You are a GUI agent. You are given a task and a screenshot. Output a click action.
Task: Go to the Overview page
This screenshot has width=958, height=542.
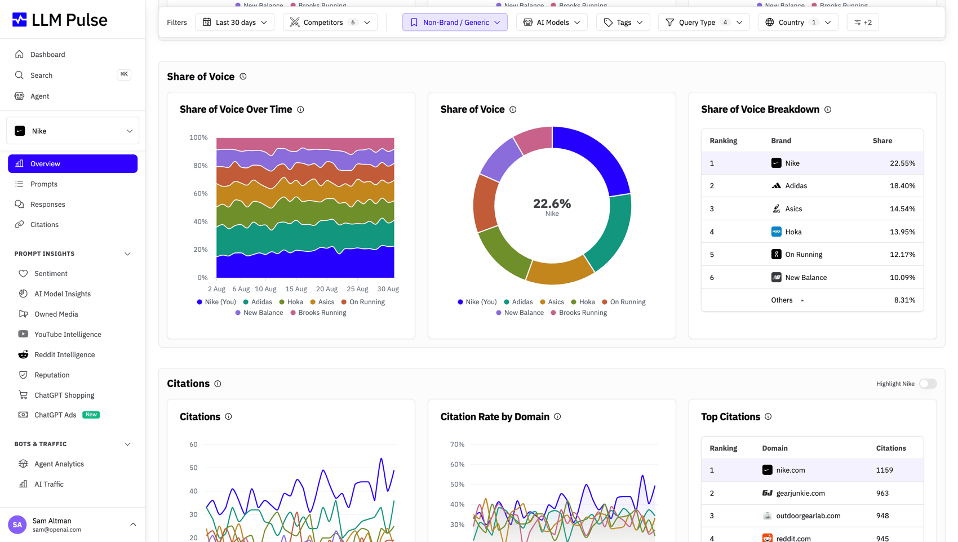73,164
